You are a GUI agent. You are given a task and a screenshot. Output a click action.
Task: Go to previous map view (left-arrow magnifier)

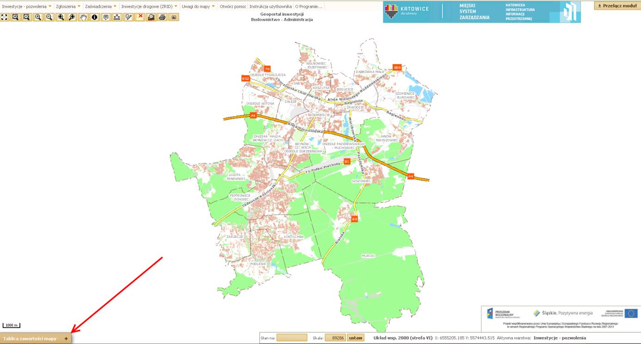[61, 17]
